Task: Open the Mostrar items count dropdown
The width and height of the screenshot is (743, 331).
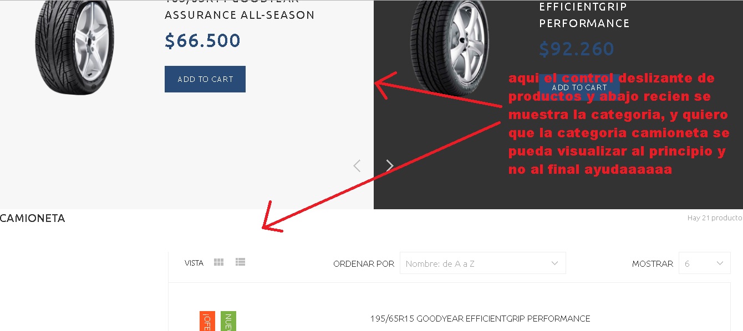Action: click(x=705, y=263)
